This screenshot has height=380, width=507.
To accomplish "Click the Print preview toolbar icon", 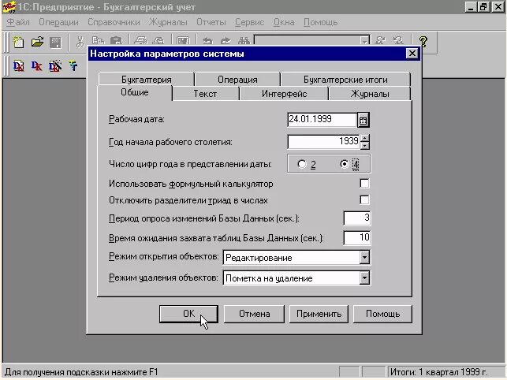I will (x=158, y=41).
